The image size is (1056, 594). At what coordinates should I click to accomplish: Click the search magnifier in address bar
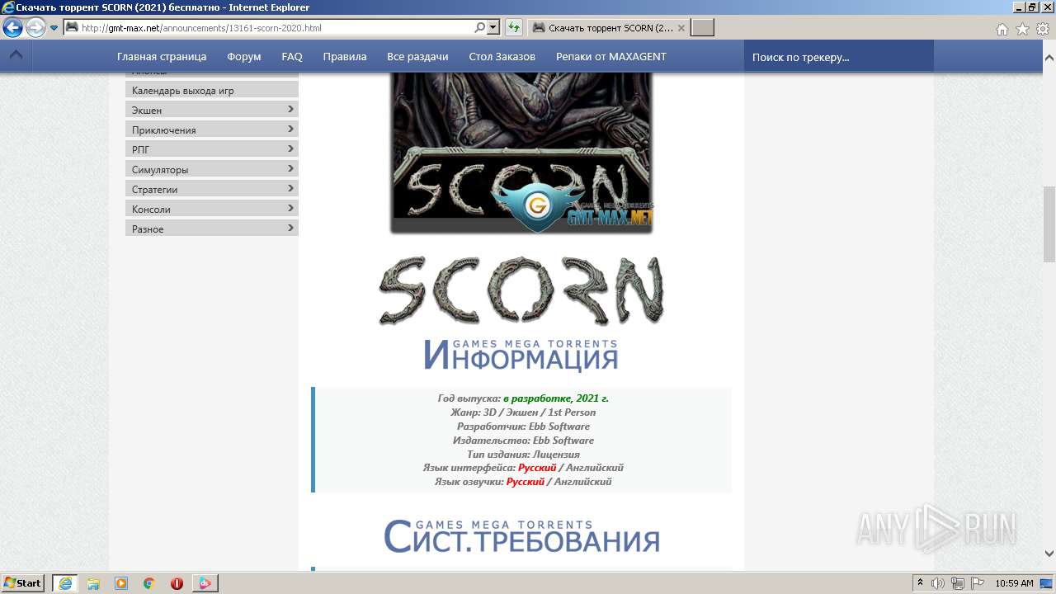tap(479, 27)
